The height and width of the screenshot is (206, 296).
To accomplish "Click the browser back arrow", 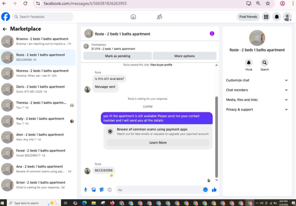I will click(x=4, y=3).
